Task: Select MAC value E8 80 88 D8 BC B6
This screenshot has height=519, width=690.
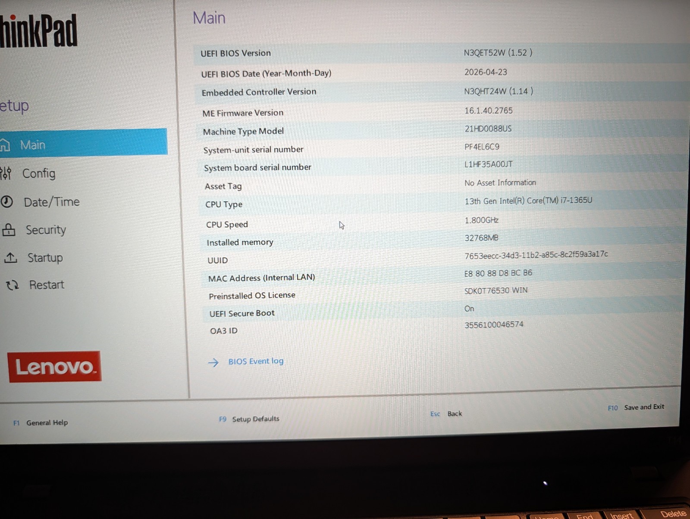Action: pyautogui.click(x=498, y=273)
